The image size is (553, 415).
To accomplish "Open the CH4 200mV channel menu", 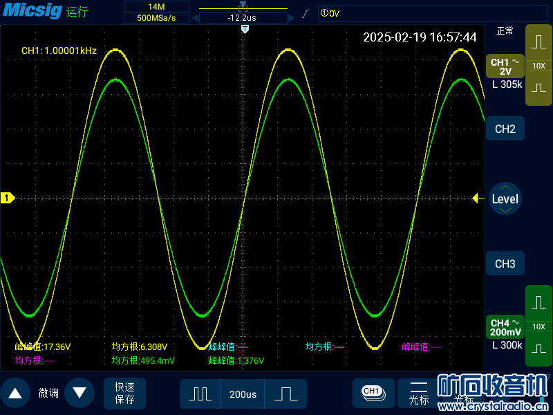I will pos(505,328).
